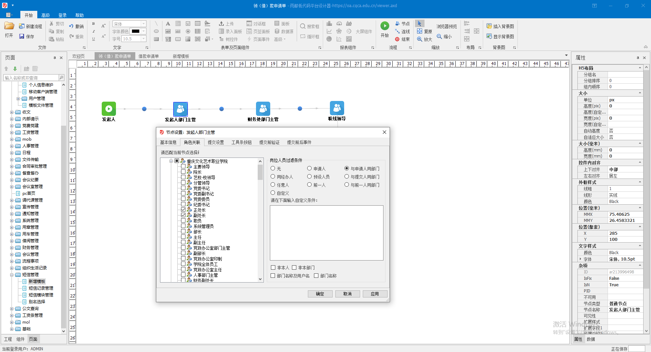651x352 pixels.
Task: Select the 连线 connector tool
Action: 402,32
